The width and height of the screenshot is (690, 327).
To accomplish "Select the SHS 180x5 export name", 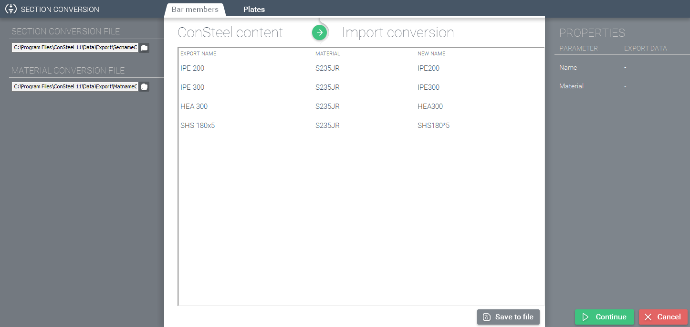I will (198, 126).
